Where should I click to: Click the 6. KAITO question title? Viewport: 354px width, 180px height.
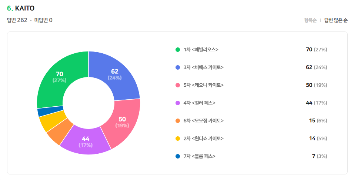pos(21,8)
